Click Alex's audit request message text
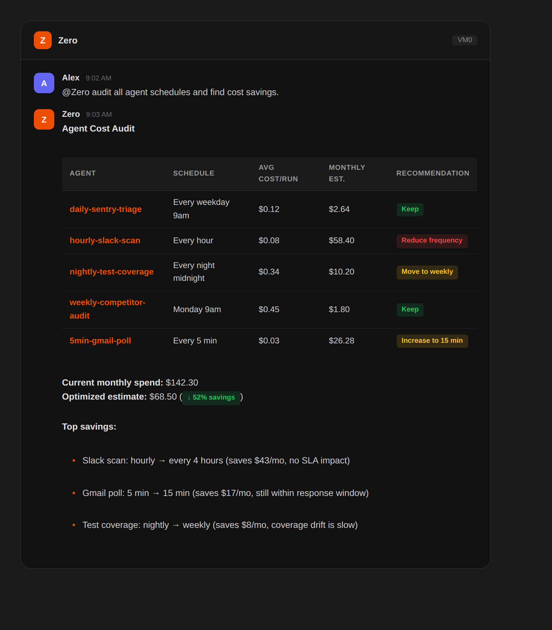 tap(170, 92)
